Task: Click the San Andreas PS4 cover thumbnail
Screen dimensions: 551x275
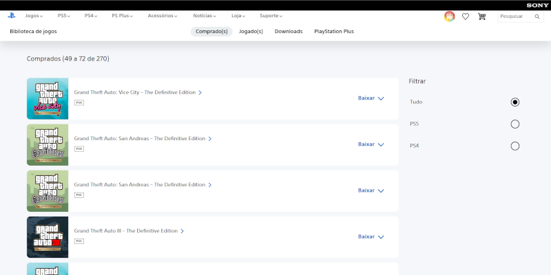Action: click(x=48, y=145)
